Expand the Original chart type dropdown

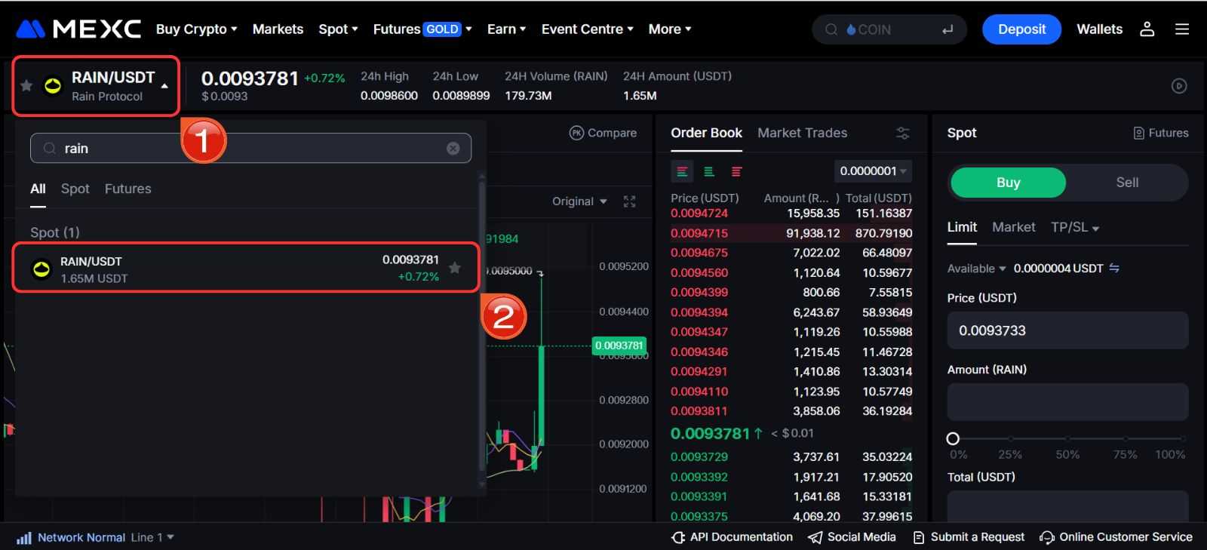(x=579, y=201)
